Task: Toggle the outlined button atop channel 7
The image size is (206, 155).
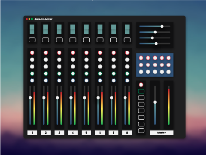Action: click(x=114, y=40)
